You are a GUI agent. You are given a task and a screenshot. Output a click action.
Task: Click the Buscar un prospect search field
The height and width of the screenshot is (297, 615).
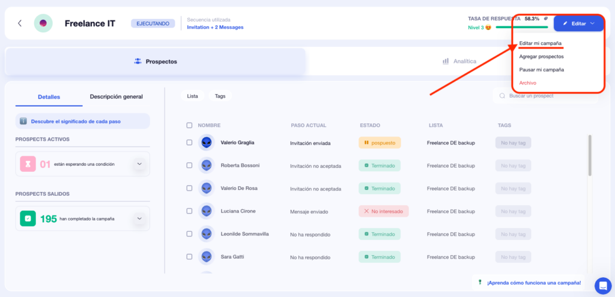pyautogui.click(x=545, y=96)
